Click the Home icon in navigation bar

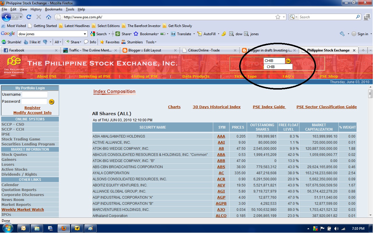49,17
